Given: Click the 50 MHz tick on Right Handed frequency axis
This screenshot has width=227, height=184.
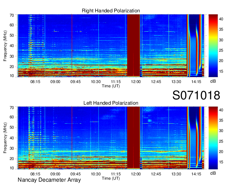Looking at the screenshot, I should pyautogui.click(x=12, y=35).
